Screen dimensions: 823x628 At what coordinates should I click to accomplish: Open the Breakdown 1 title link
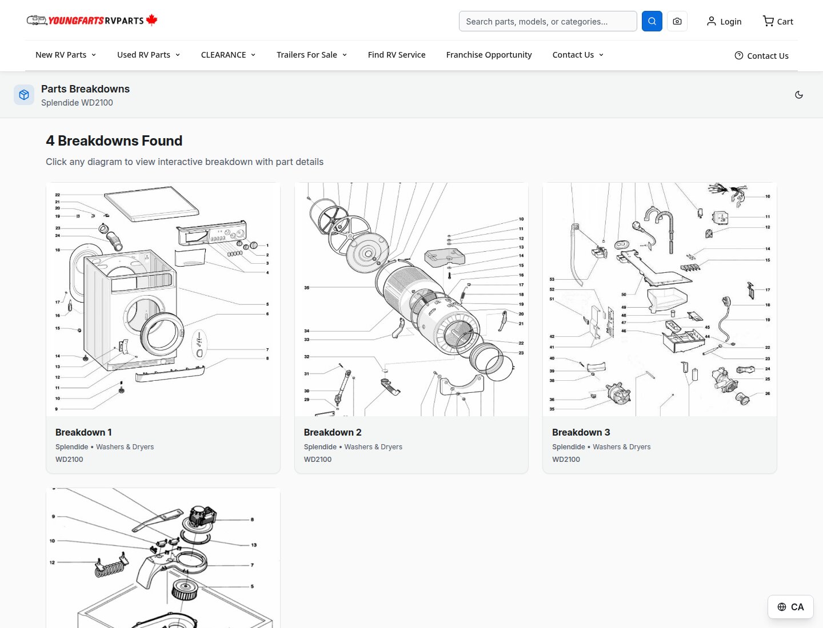coord(83,432)
